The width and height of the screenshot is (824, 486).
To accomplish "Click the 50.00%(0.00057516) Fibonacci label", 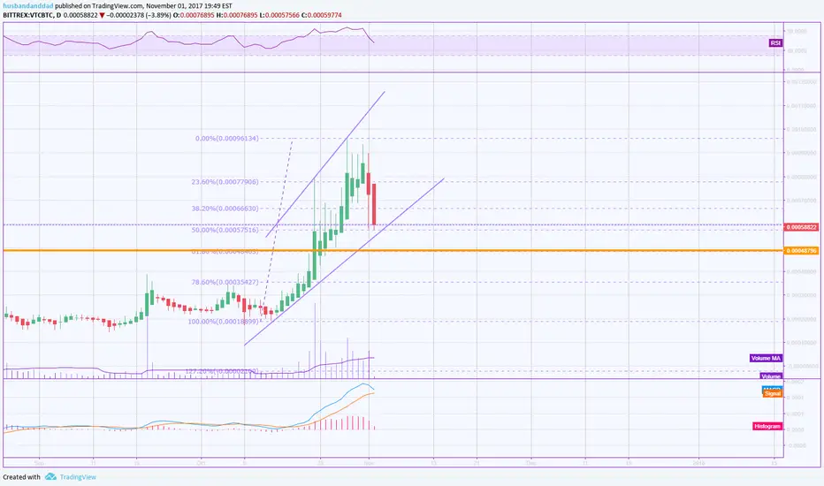I will [x=225, y=230].
